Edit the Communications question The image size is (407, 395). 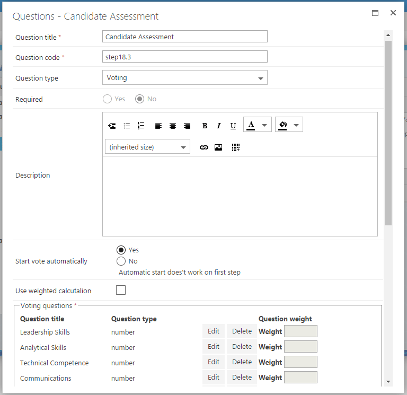pyautogui.click(x=214, y=378)
